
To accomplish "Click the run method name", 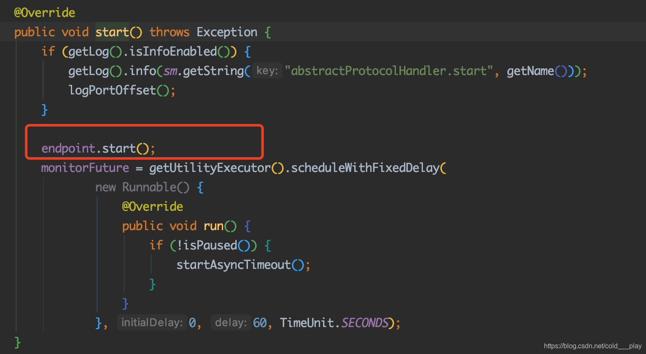I will [213, 226].
